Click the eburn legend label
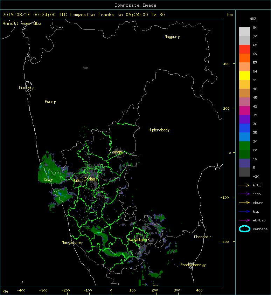This screenshot has height=295, width=271. [258, 203]
